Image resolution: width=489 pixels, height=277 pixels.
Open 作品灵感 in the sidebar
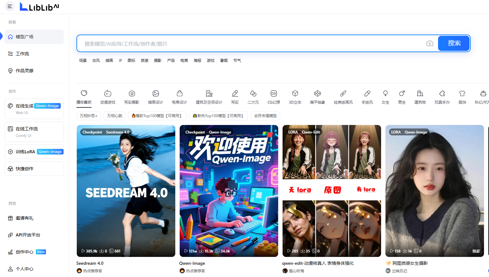coord(25,71)
